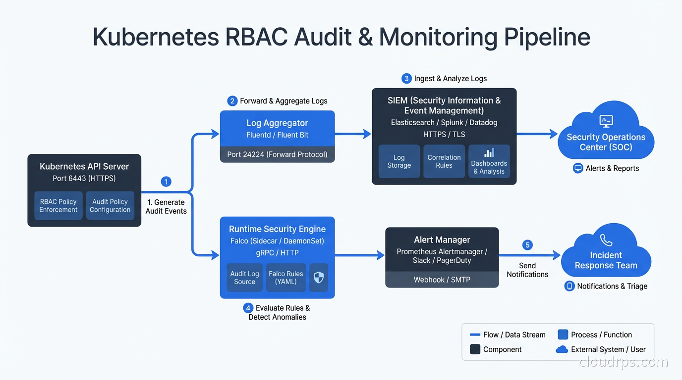Click the phone icon inside Incident Response cloud
682x380 pixels.
click(606, 240)
